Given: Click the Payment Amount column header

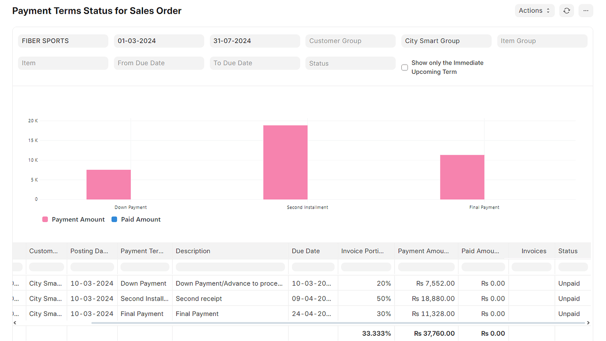Looking at the screenshot, I should [x=426, y=251].
